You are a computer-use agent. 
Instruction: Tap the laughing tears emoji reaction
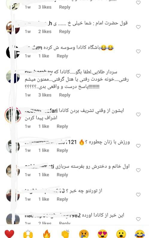click(140, 234)
